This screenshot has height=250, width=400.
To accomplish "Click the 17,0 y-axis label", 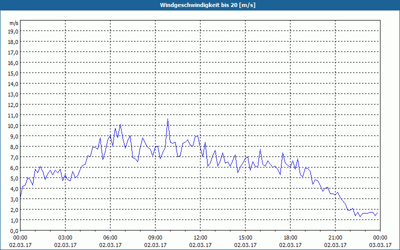I will (x=13, y=52).
